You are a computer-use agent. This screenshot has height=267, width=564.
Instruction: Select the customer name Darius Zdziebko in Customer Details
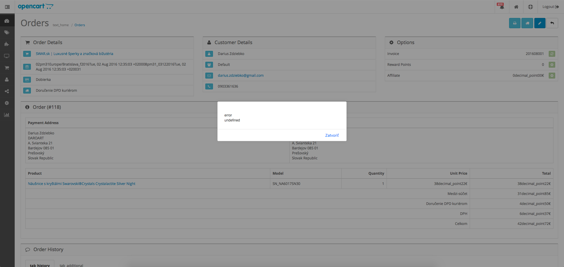[x=231, y=54]
